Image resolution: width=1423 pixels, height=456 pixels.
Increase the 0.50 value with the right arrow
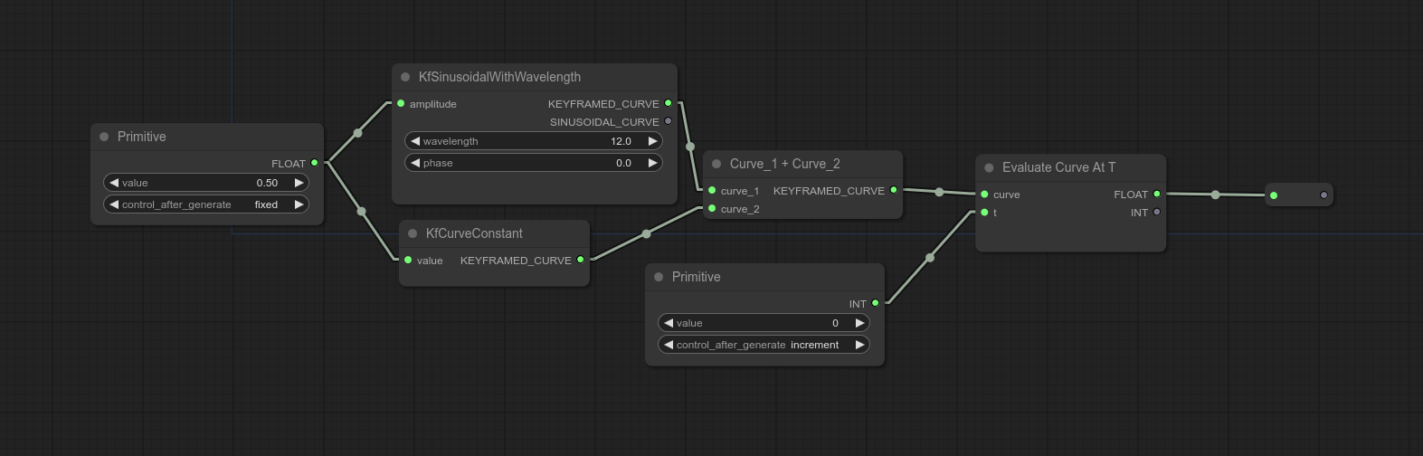click(x=299, y=183)
